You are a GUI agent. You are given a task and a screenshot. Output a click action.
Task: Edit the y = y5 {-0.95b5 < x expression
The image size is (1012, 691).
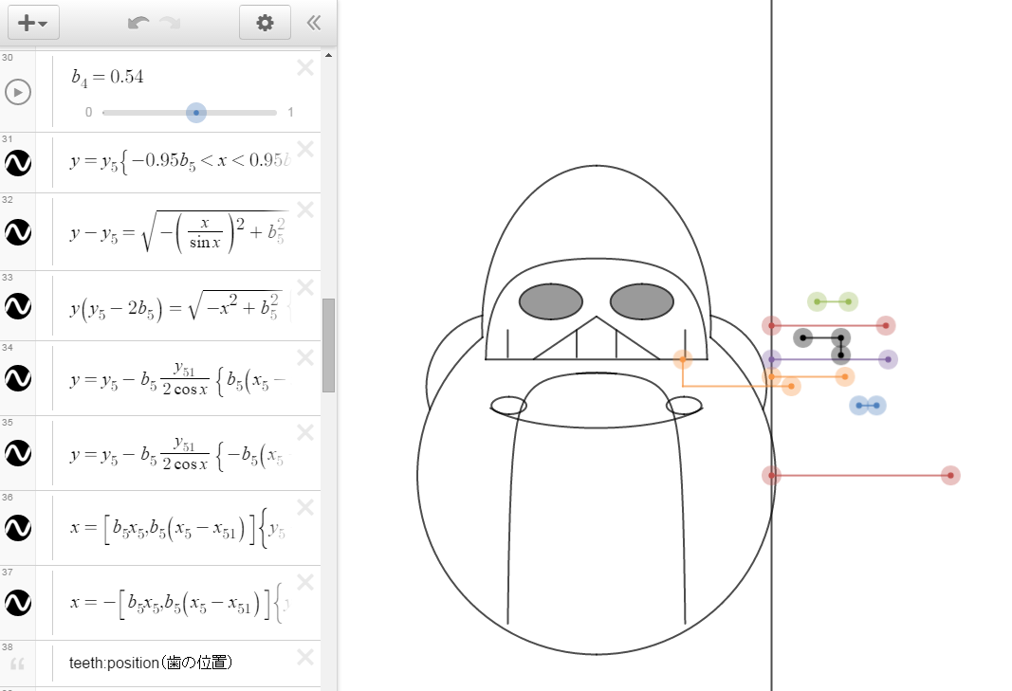click(x=179, y=161)
